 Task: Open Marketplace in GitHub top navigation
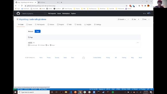pos(66,14)
